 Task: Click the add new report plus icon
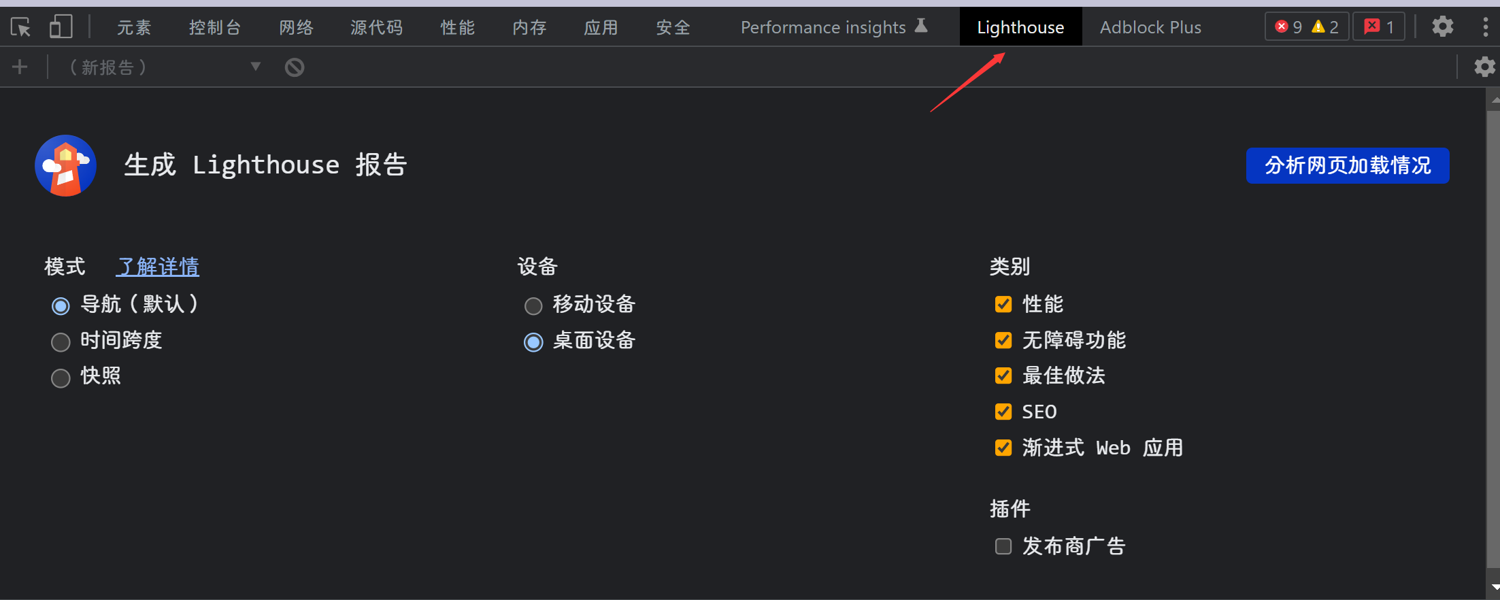click(x=20, y=67)
